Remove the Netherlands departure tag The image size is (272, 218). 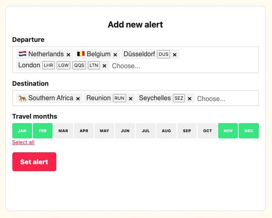click(x=69, y=55)
